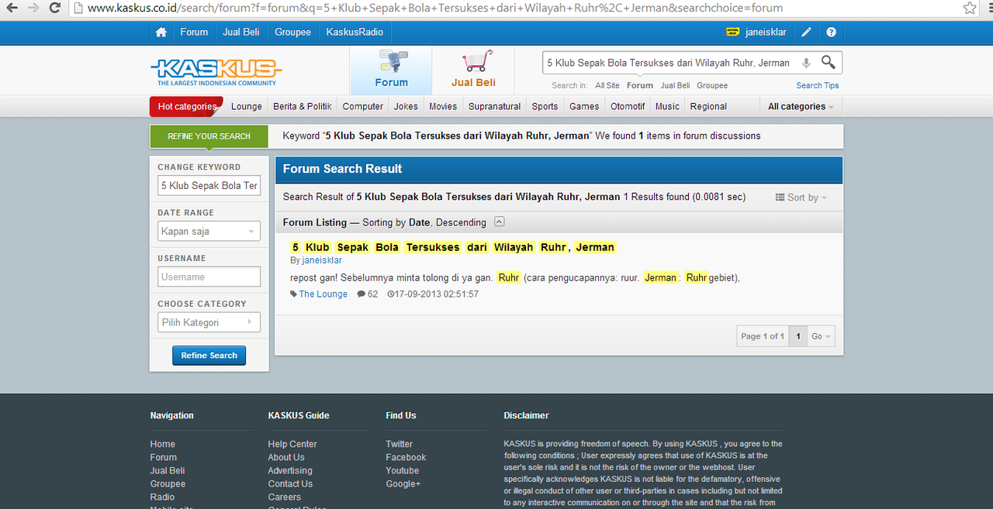
Task: Open the Sports category
Action: tap(545, 107)
